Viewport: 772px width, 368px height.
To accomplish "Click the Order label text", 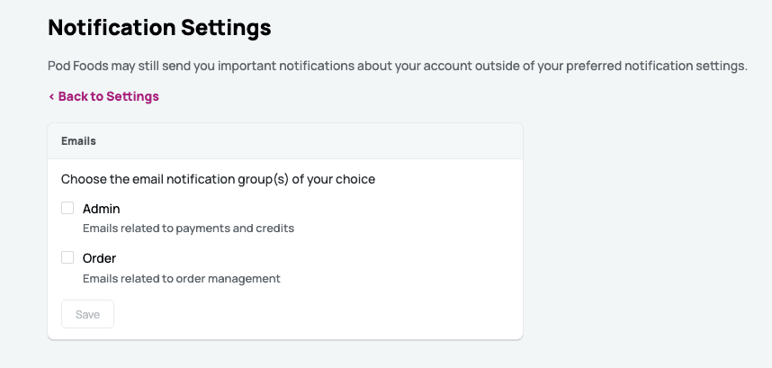I will 99,258.
